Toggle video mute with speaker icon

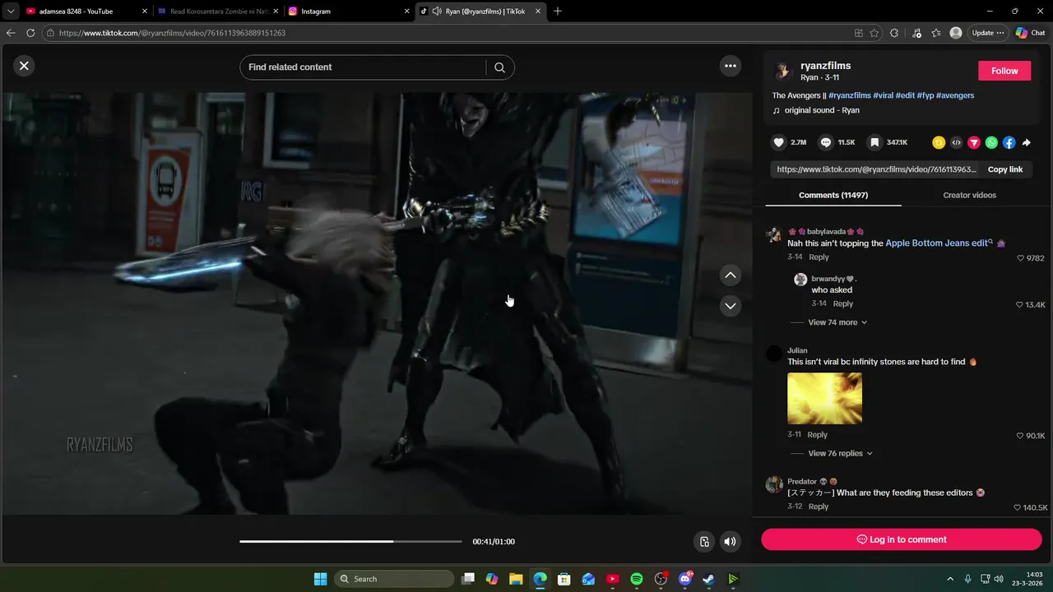pos(730,541)
